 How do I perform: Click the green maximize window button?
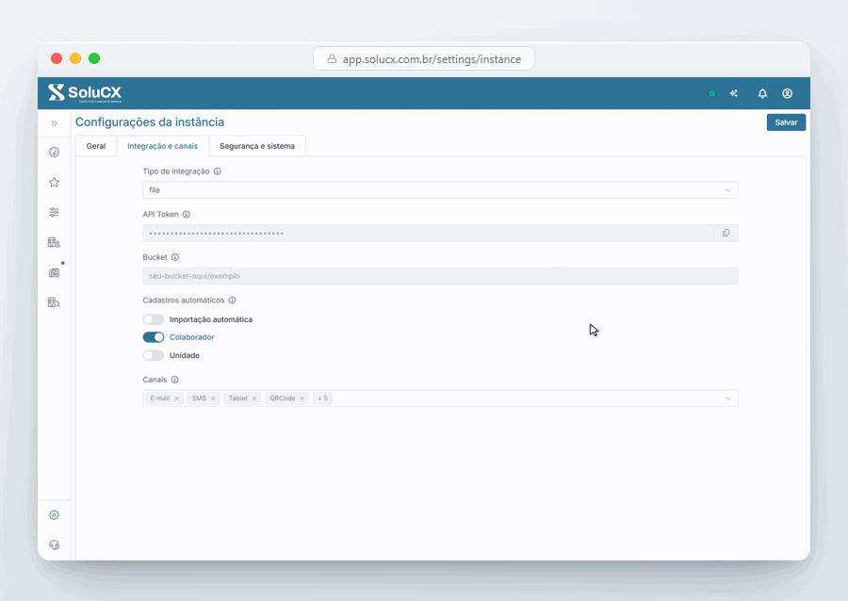tap(94, 58)
